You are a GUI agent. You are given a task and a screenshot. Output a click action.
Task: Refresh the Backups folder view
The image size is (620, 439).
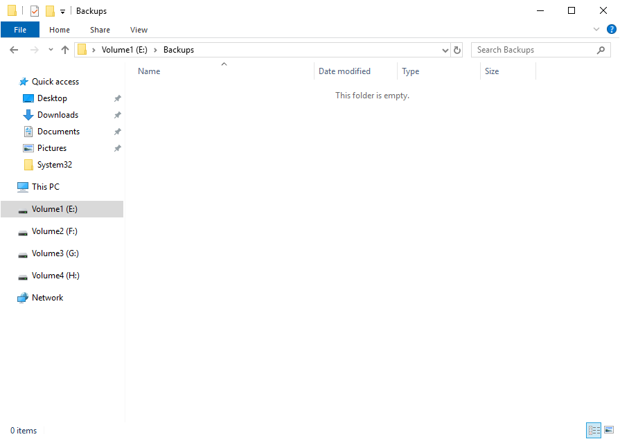457,50
